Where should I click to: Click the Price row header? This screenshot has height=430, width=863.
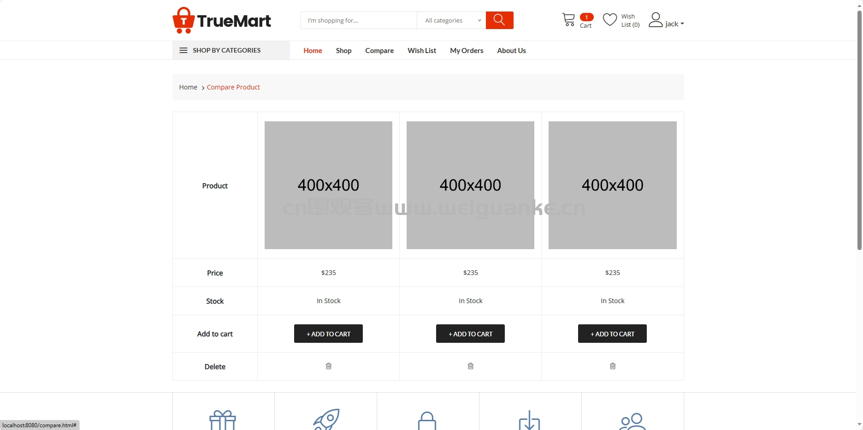tap(215, 273)
